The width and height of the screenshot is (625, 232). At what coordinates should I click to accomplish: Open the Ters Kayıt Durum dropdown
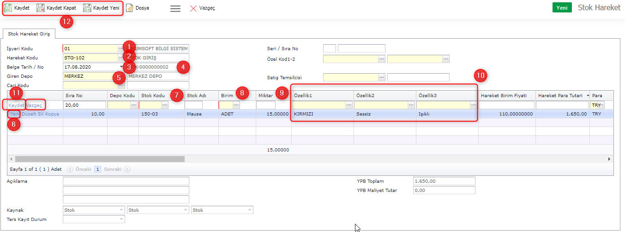(x=122, y=219)
